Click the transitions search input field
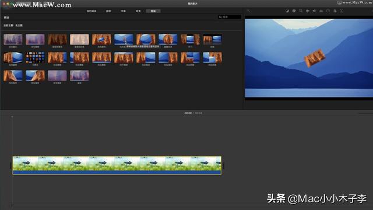The width and height of the screenshot is (373, 210). [230, 17]
